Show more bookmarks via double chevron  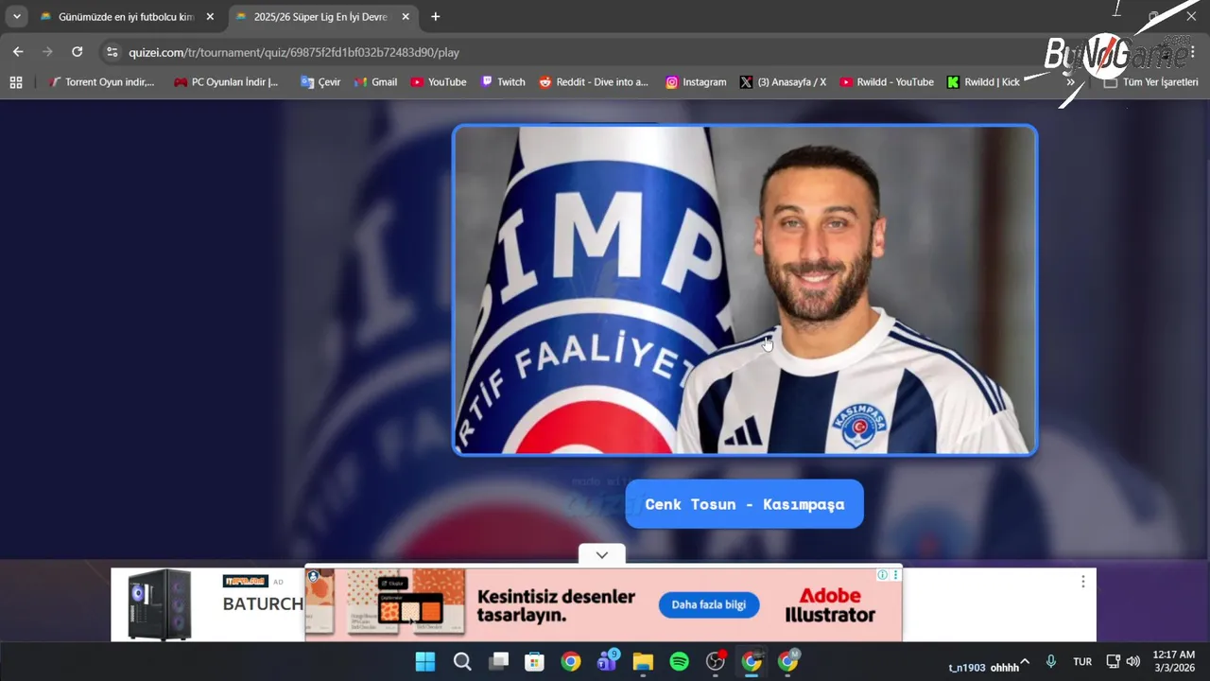(1070, 82)
